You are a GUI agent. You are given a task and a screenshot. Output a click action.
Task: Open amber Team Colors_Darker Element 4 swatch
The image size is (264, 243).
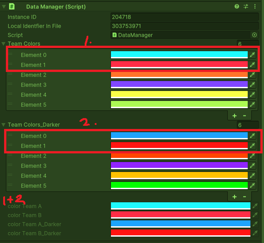point(179,176)
